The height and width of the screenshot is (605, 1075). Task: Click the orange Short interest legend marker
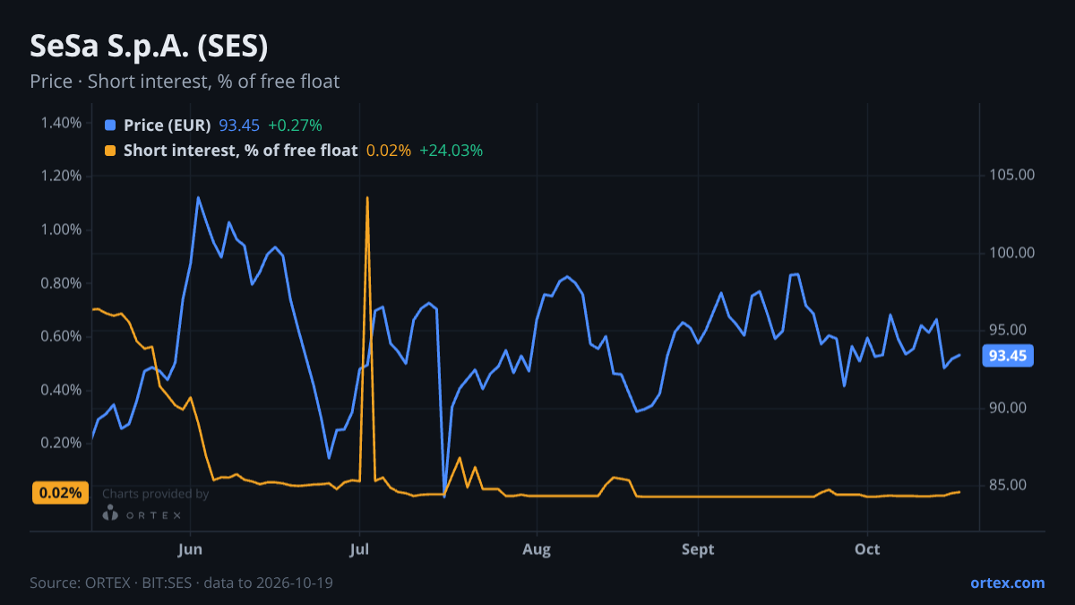click(110, 151)
